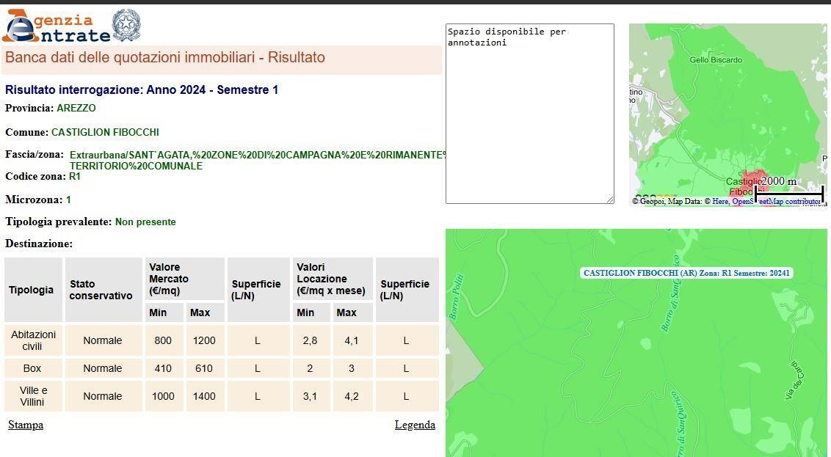This screenshot has width=831, height=457.
Task: Click inside the annotations text area
Action: [x=529, y=114]
